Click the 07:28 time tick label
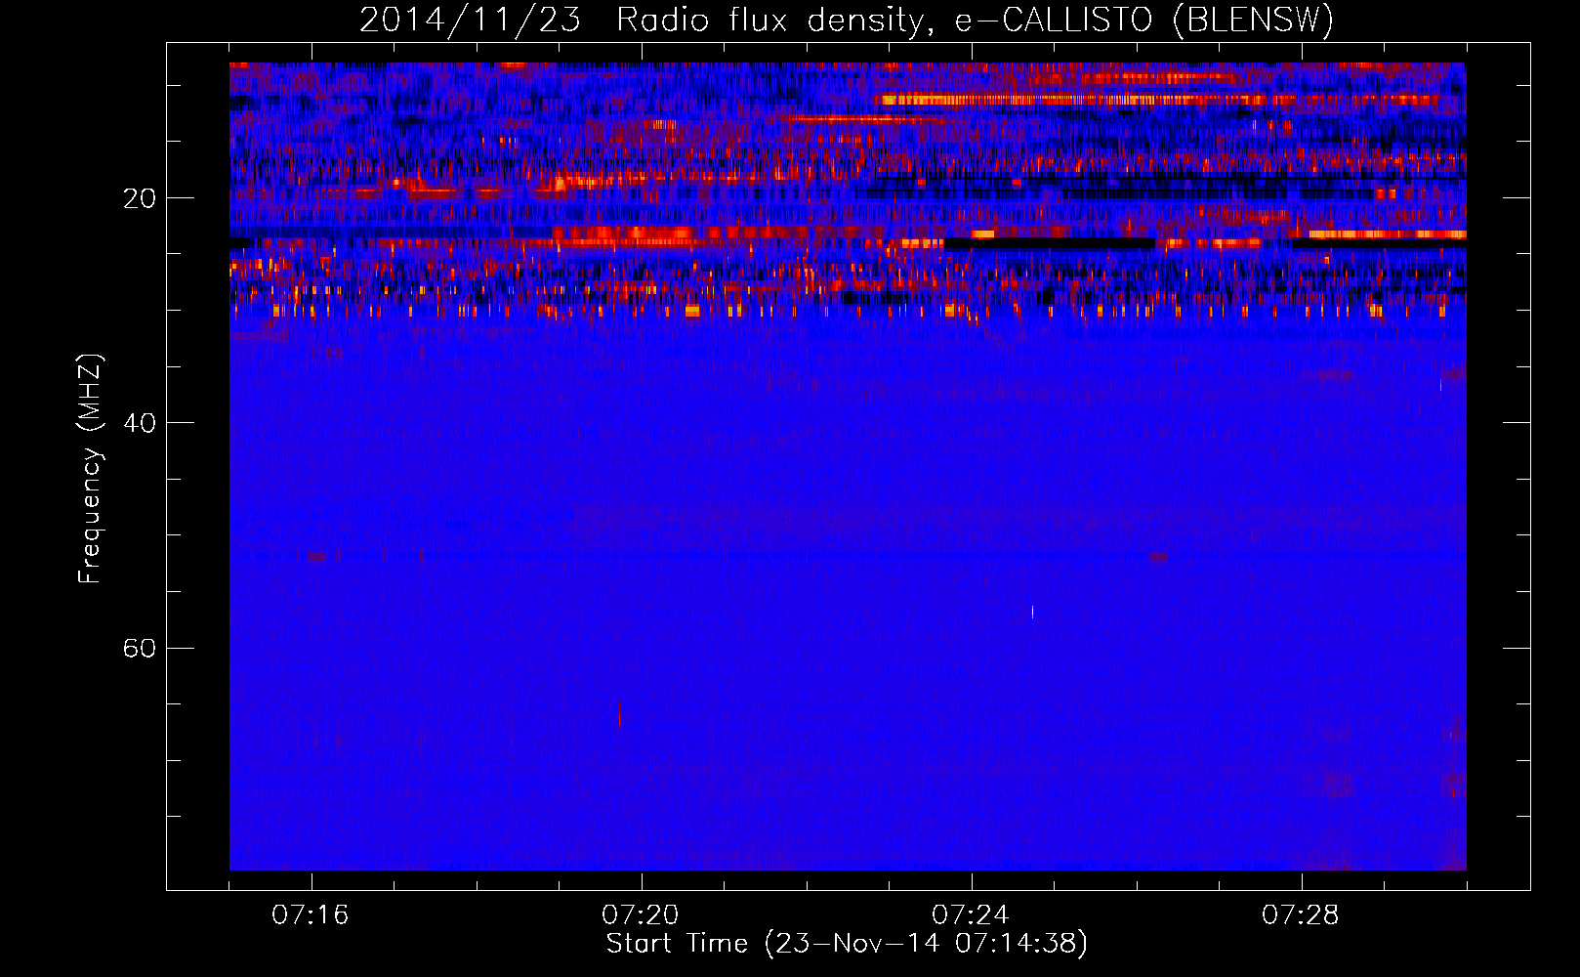 (x=1301, y=915)
